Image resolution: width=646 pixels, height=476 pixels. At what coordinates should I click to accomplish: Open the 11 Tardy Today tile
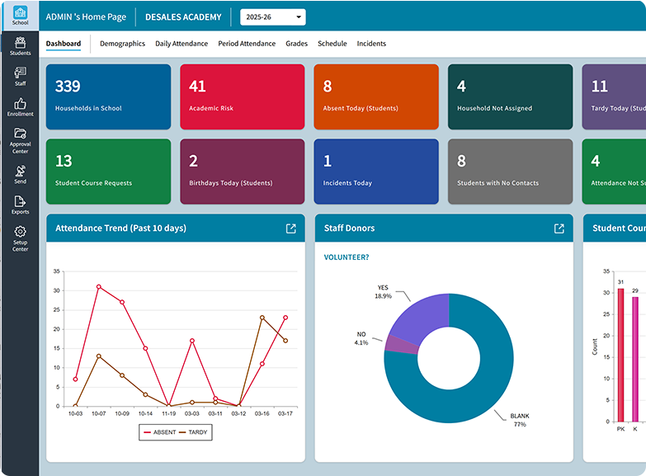(614, 97)
